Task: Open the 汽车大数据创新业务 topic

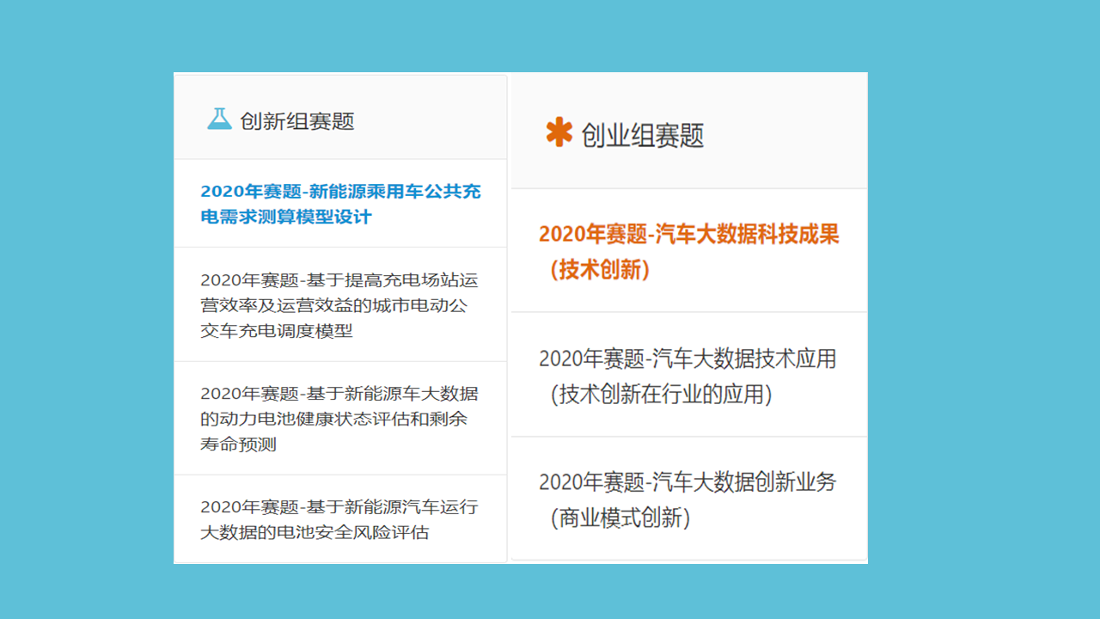Action: 687,482
